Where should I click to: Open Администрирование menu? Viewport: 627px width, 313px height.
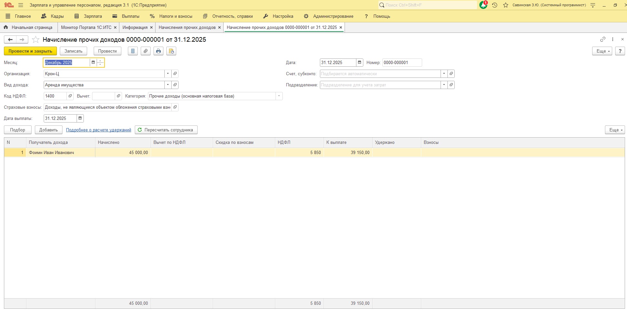coord(329,16)
